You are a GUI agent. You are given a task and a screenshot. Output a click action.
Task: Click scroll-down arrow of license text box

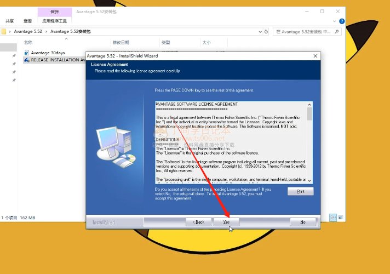click(x=309, y=181)
